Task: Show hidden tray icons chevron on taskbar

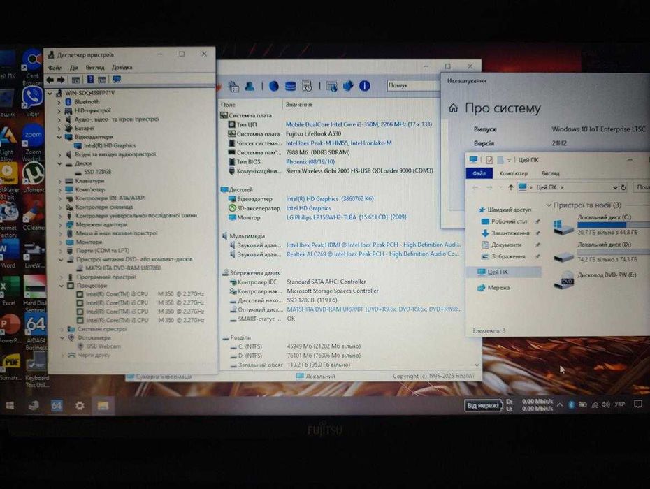Action: [560, 404]
